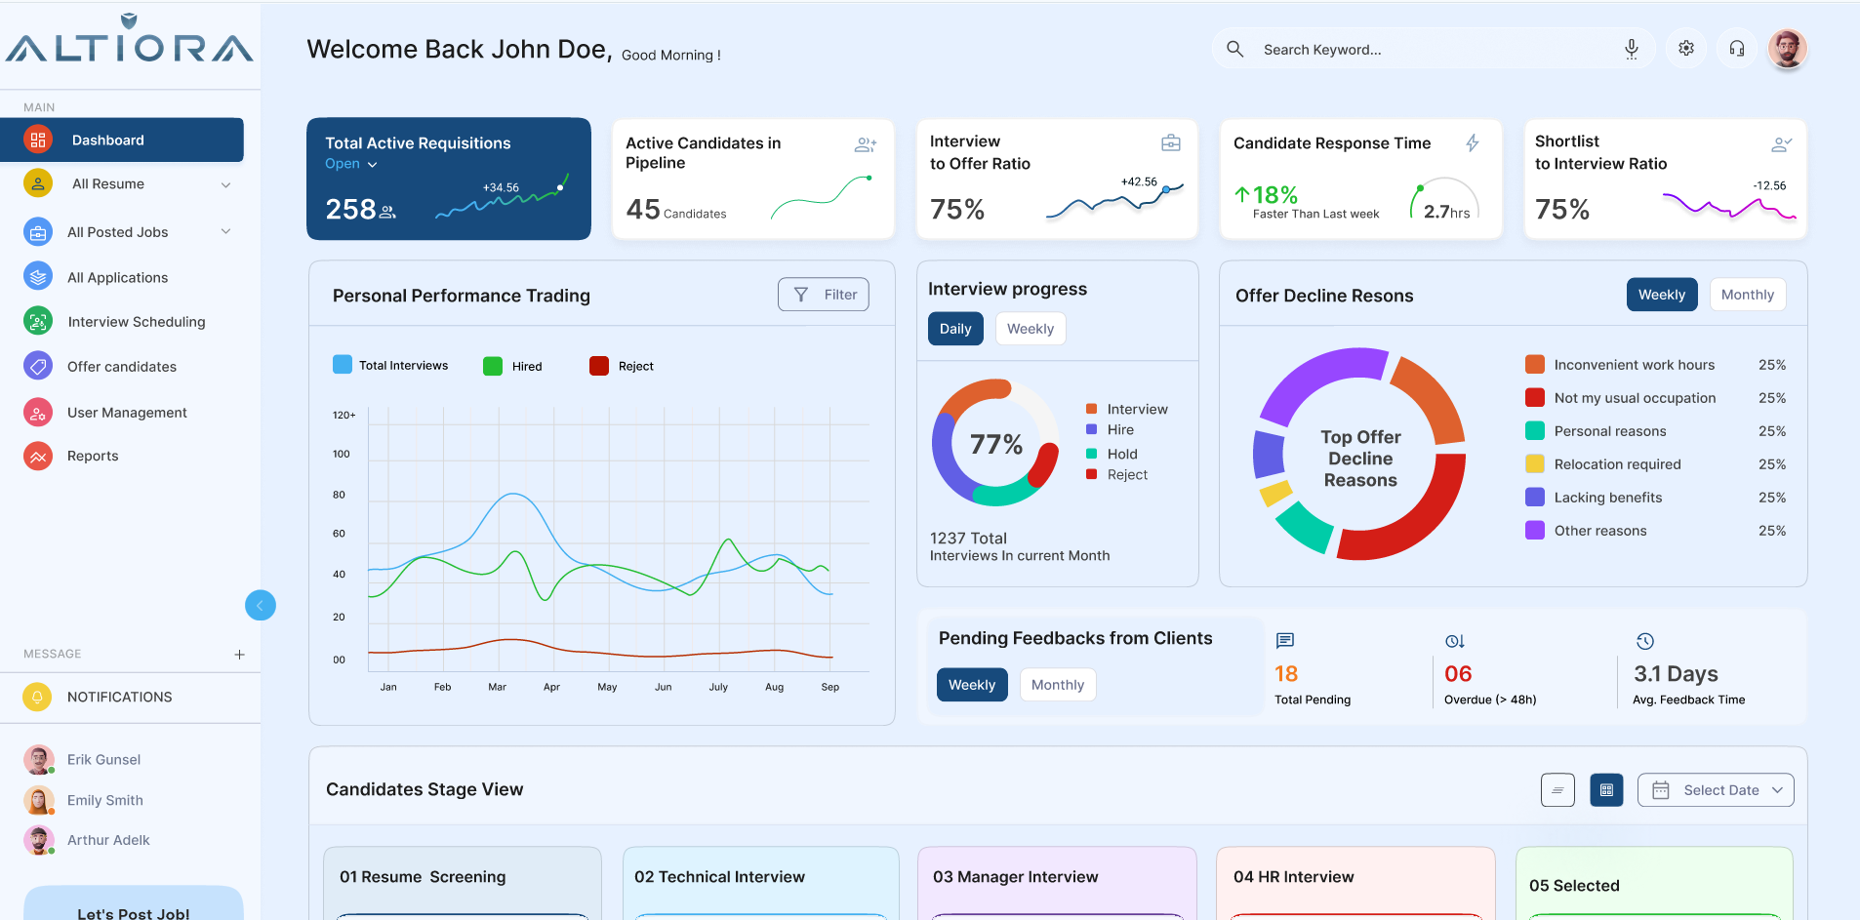1860x920 pixels.
Task: Add a new message with plus icon
Action: click(x=239, y=655)
